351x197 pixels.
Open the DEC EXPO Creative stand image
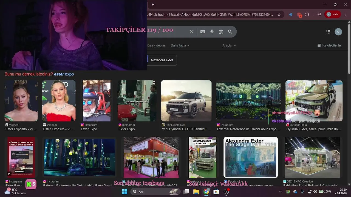point(312,157)
